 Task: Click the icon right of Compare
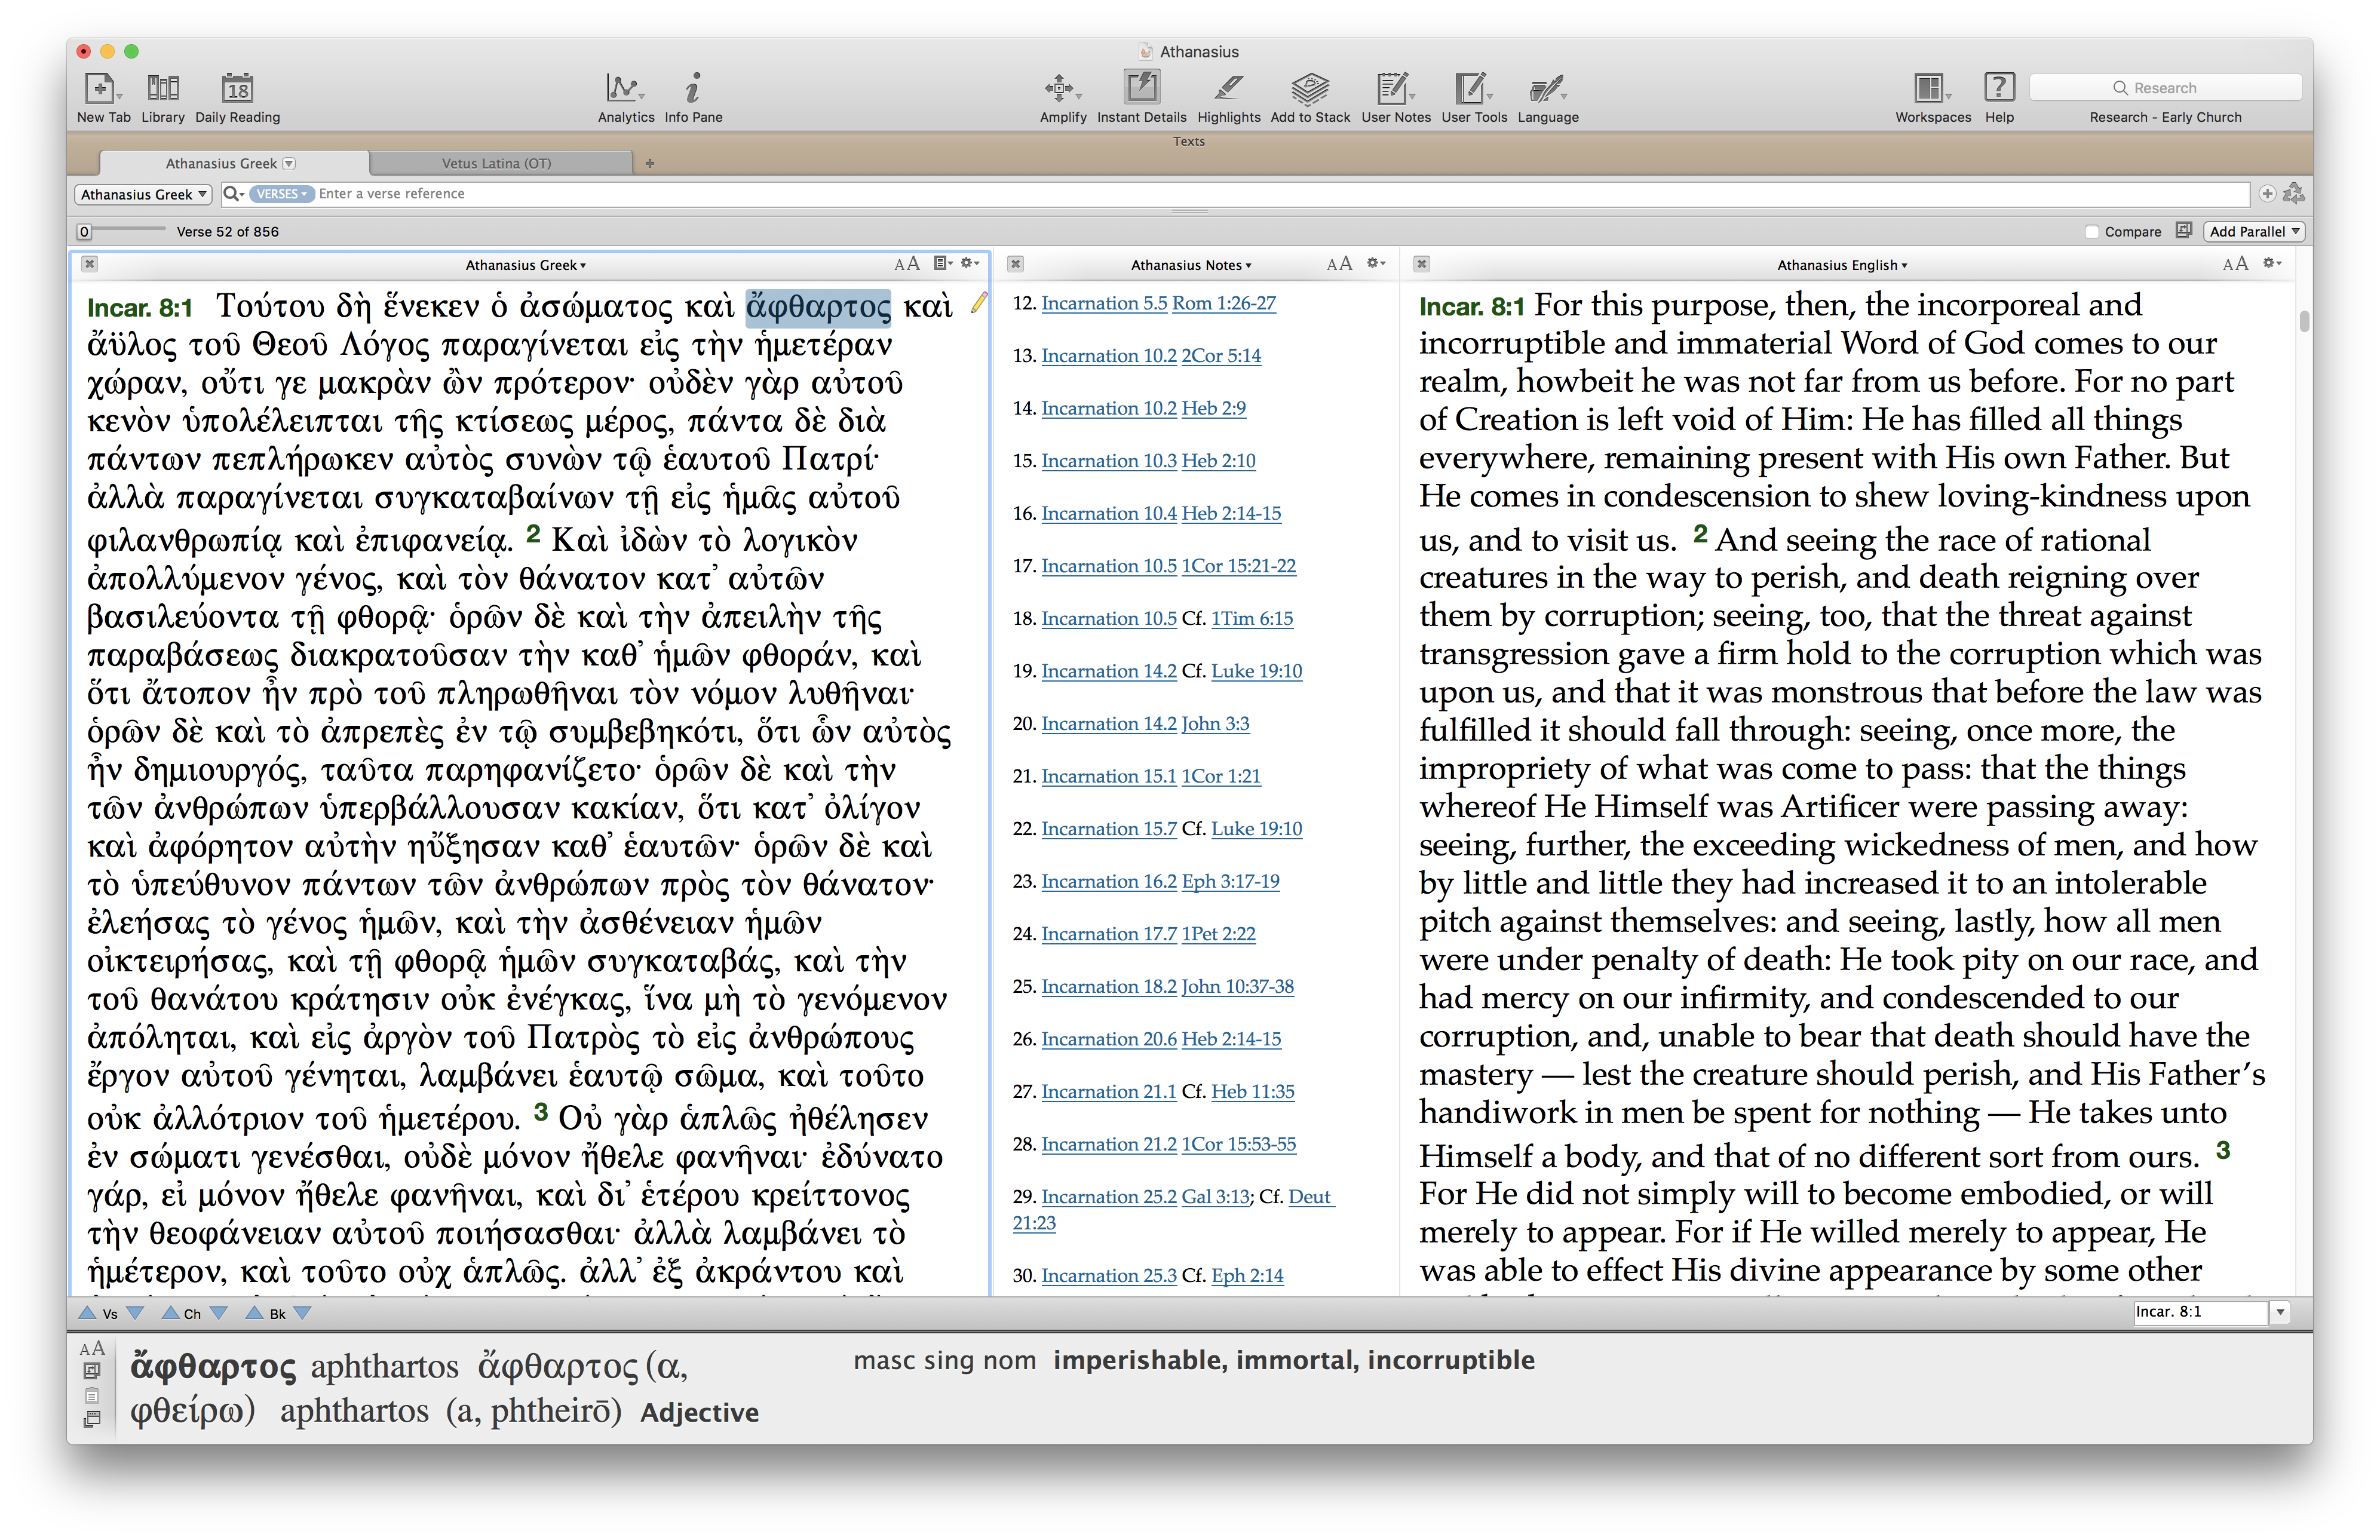pos(2183,231)
